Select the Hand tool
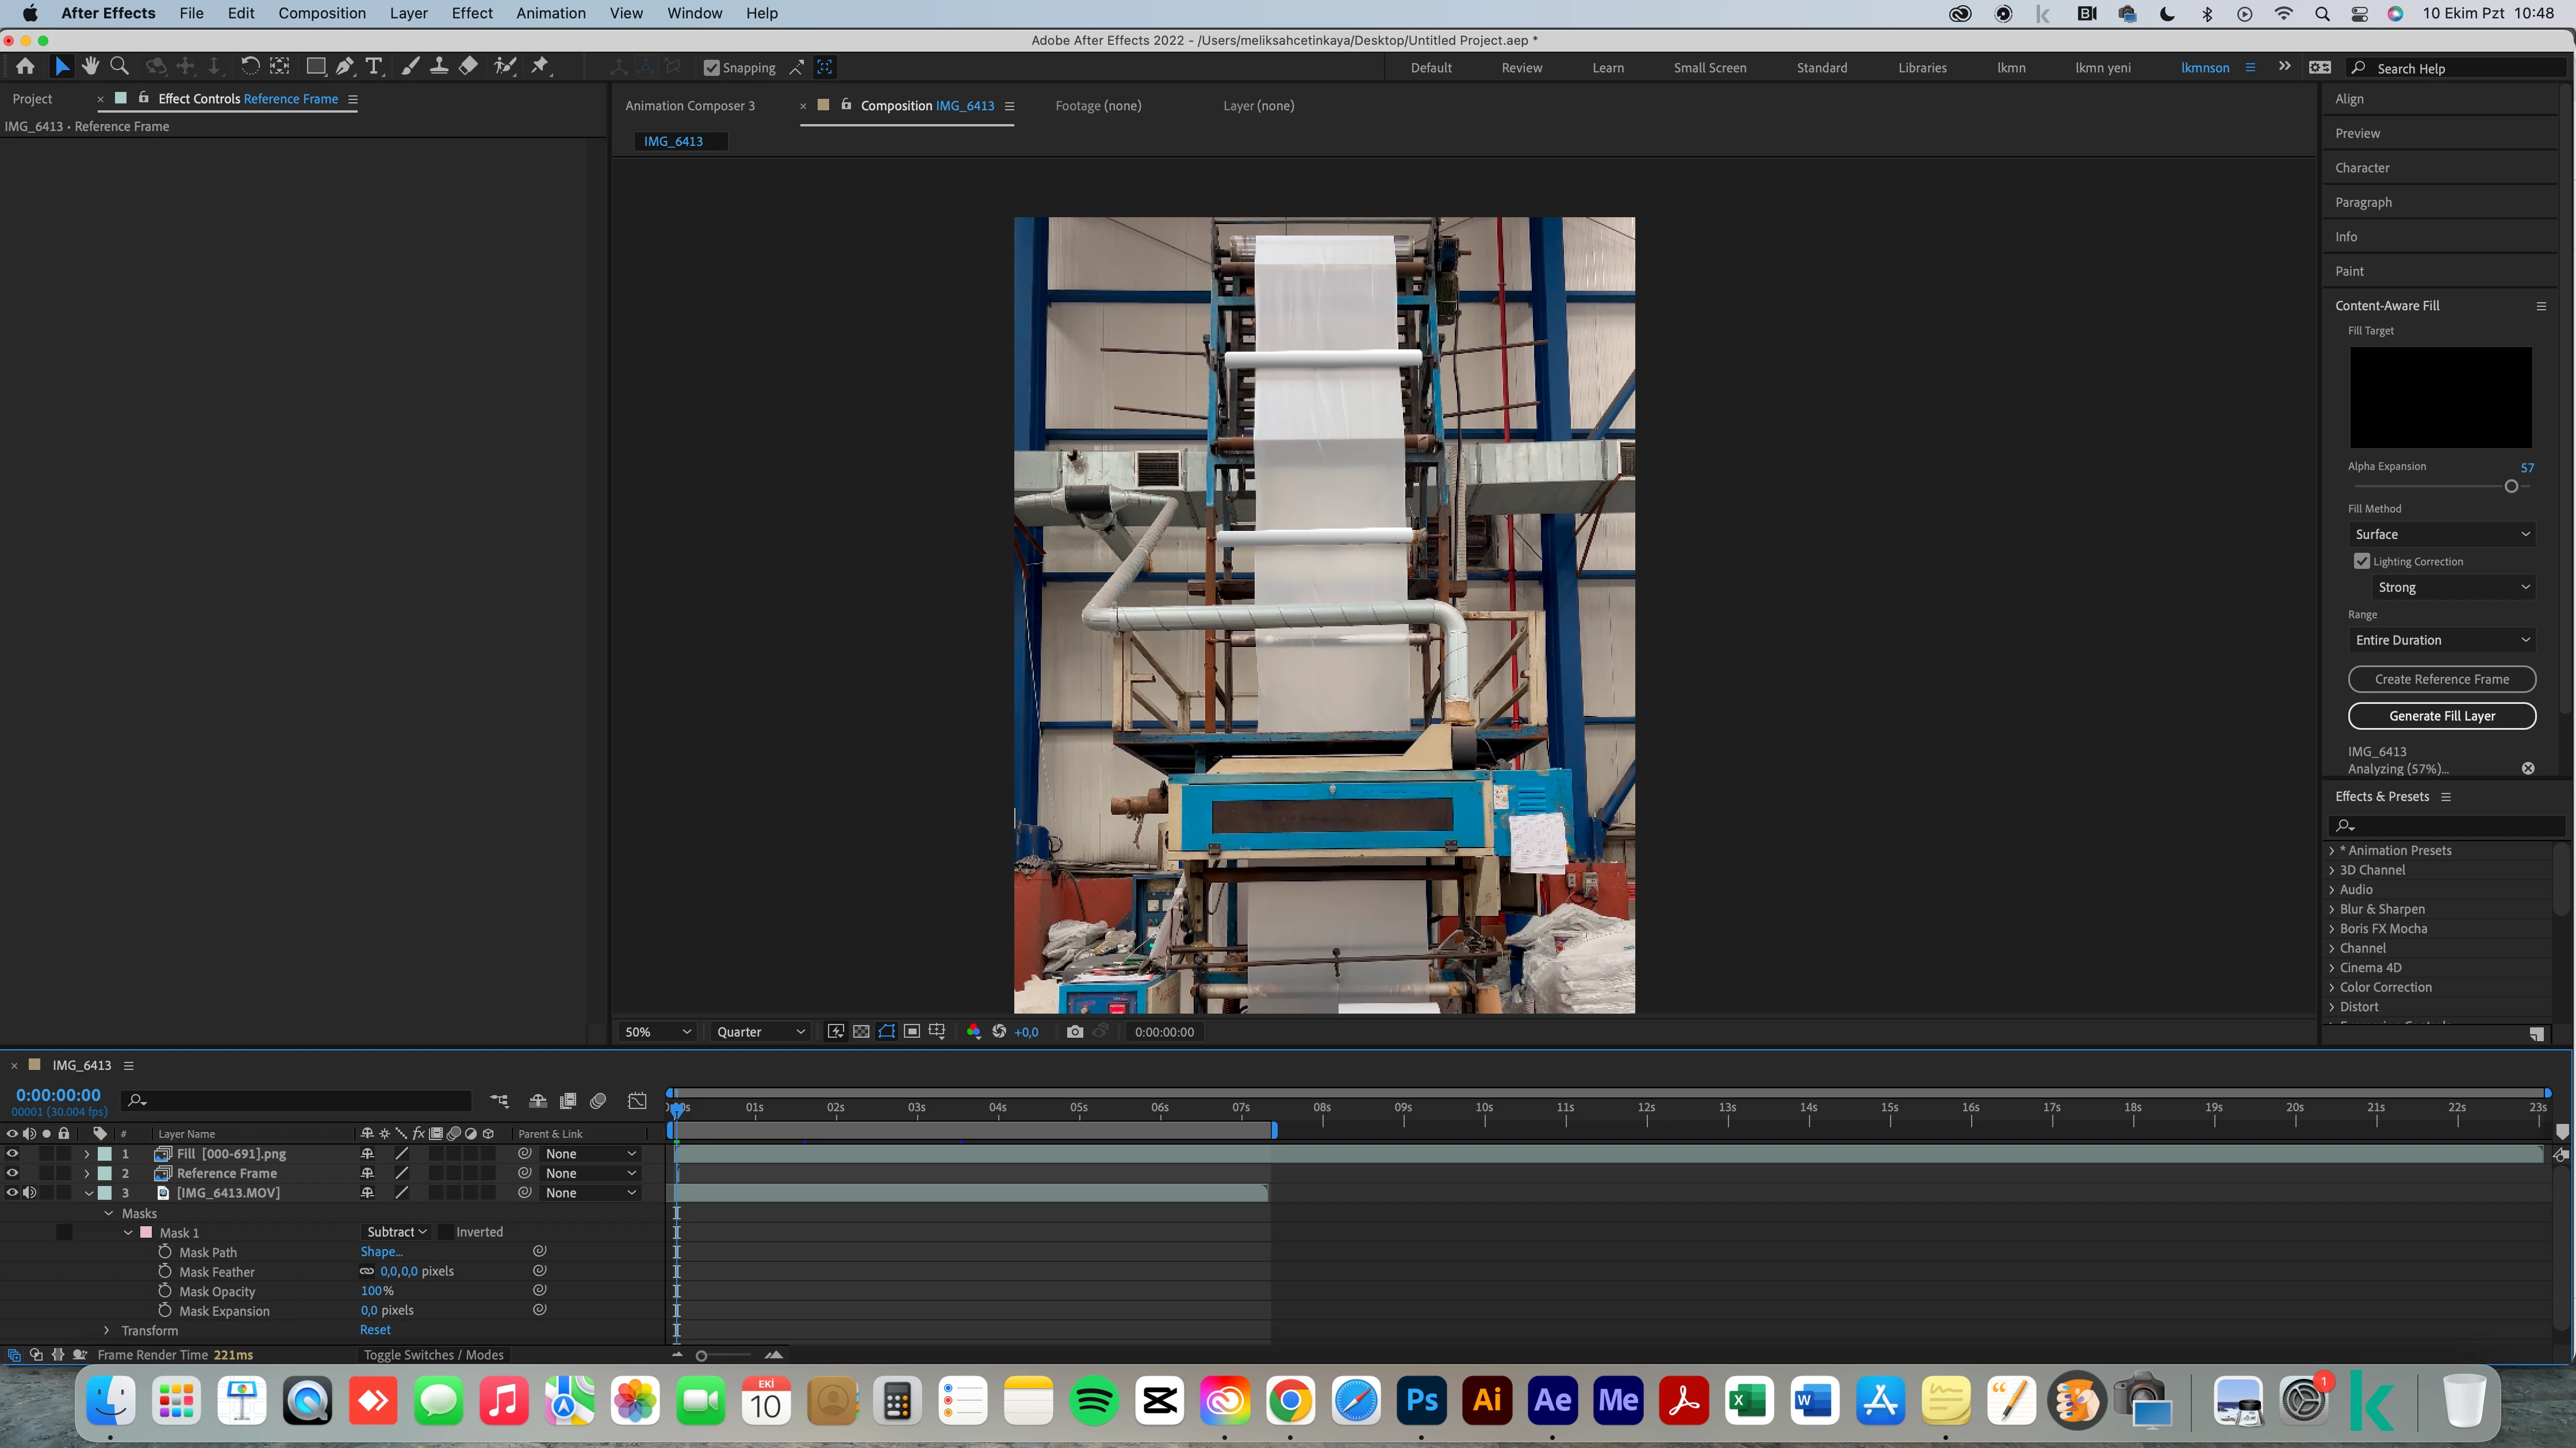Screen dimensions: 2576x1448 click(91, 67)
